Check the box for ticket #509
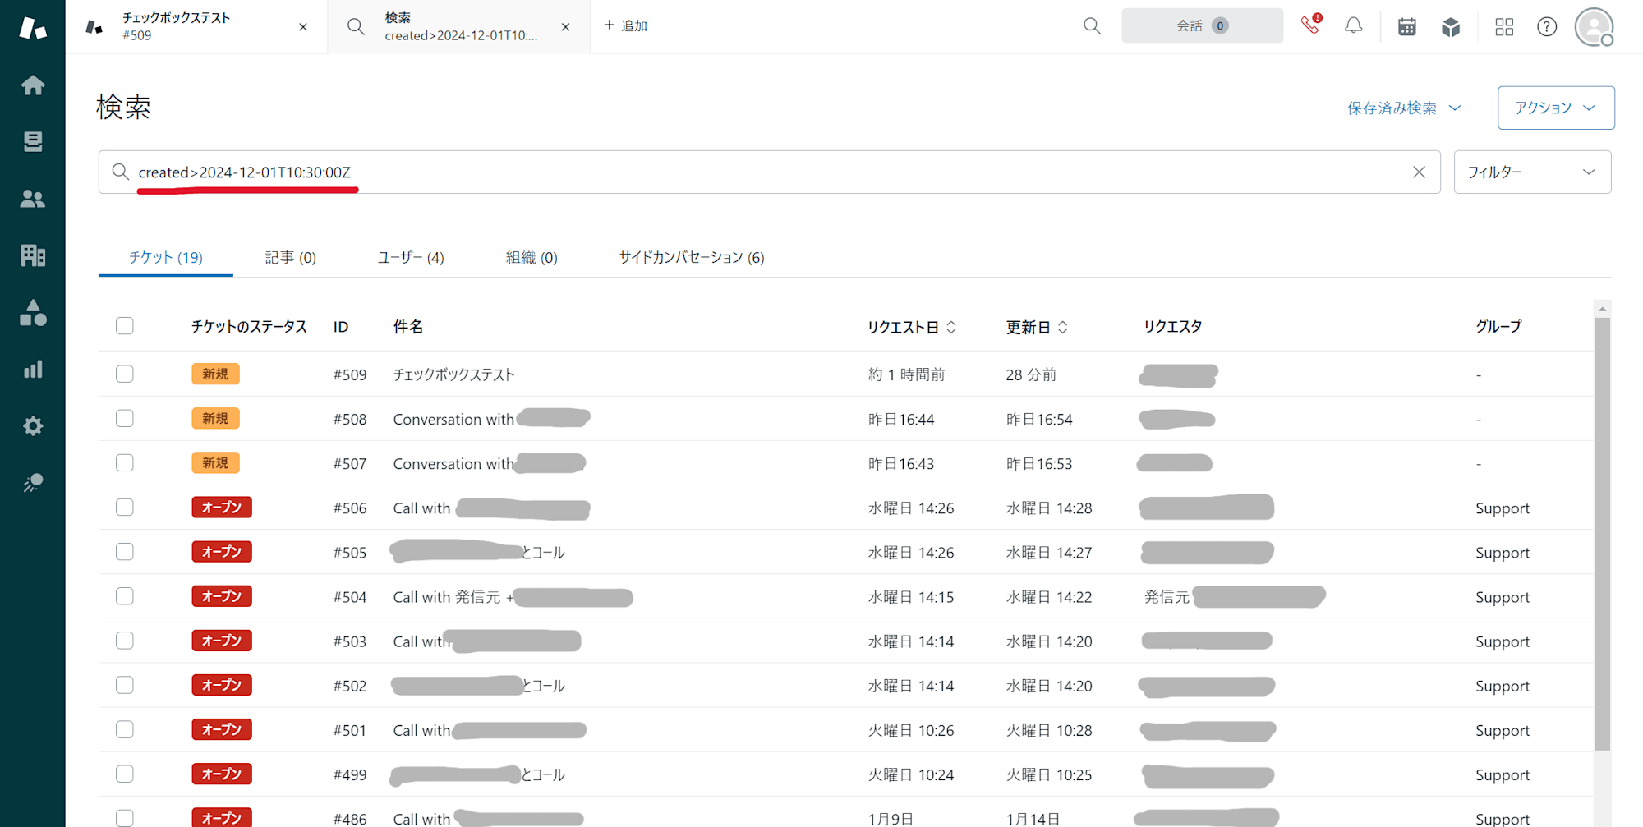Viewport: 1643px width, 827px height. coord(125,374)
